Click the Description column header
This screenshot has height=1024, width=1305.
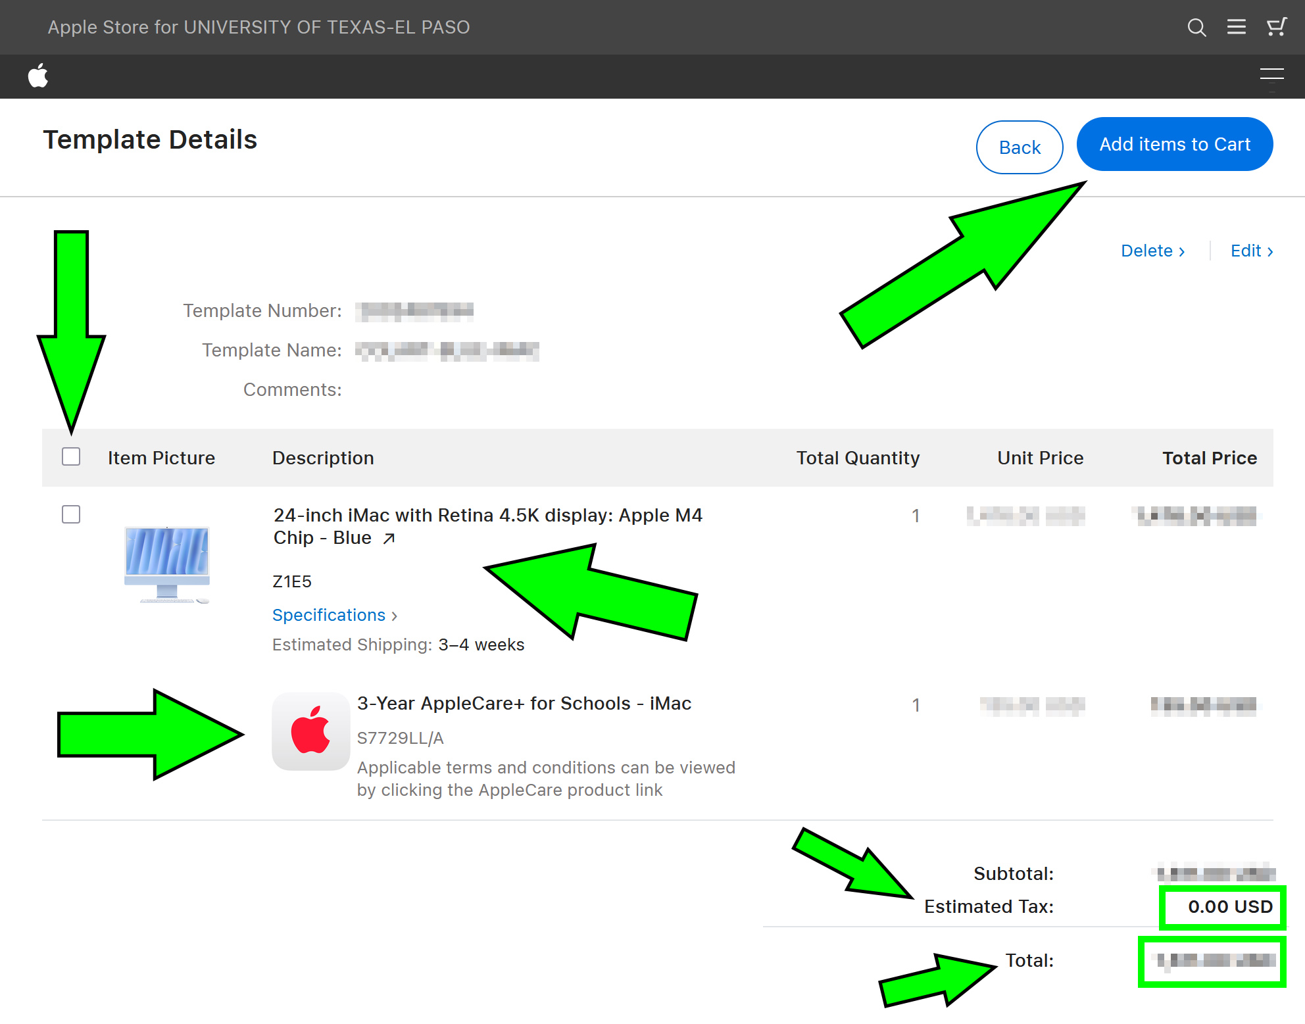pyautogui.click(x=323, y=458)
